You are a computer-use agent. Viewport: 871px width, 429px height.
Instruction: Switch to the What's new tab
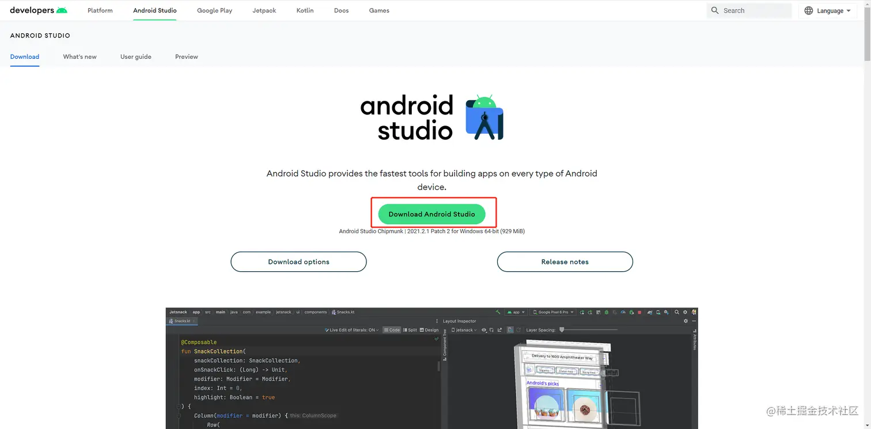pos(80,56)
